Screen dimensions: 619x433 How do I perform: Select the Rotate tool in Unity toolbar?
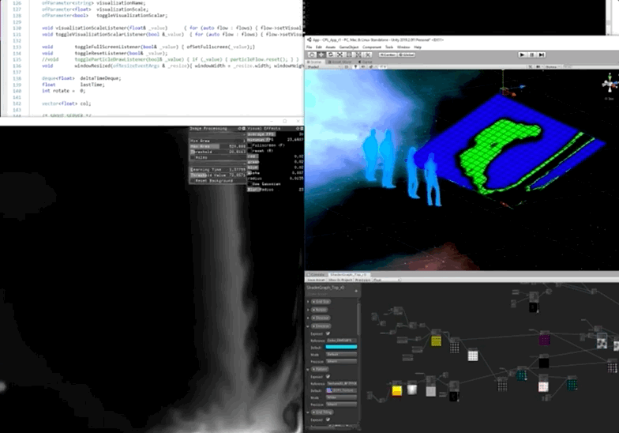pos(330,55)
